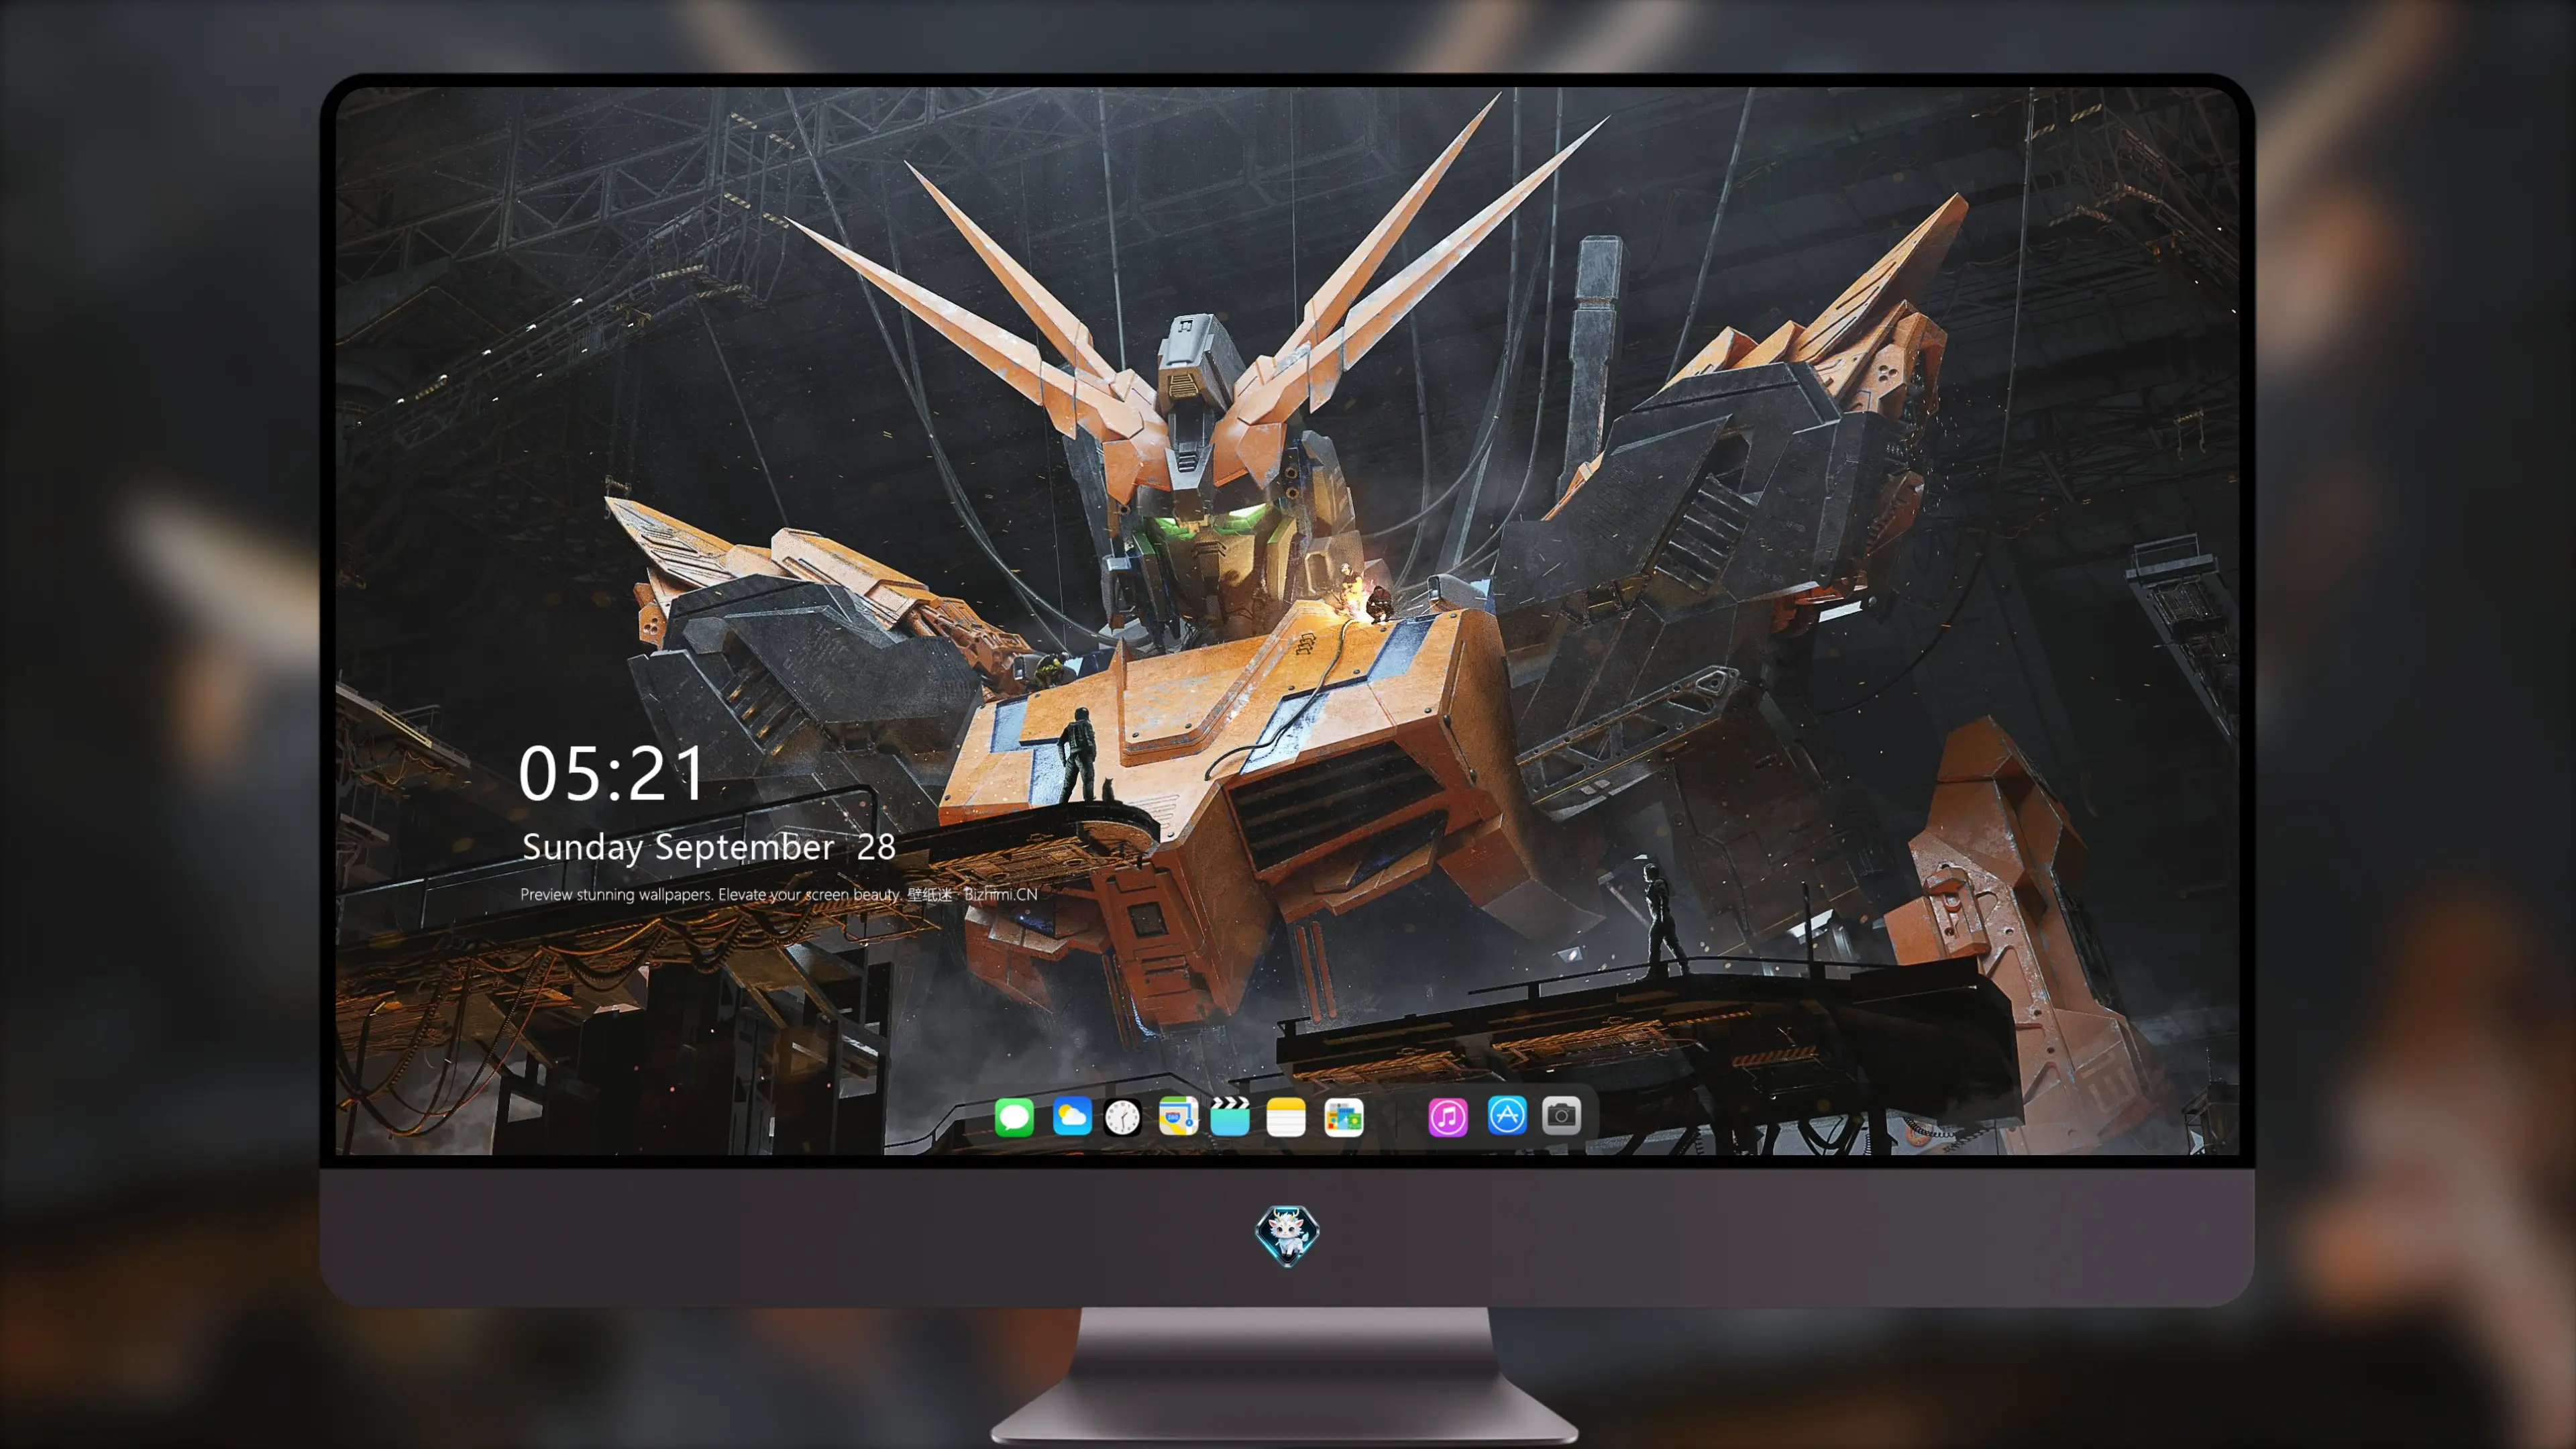Click the 05:21 clock display

point(612,773)
